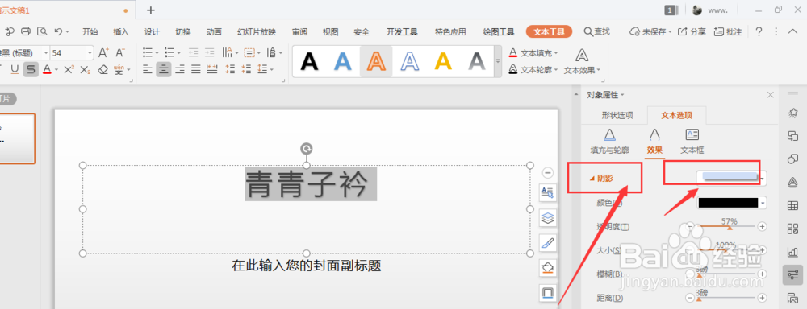Screen dimensions: 807x309
Task: Open the 填充与轮廓 section in text options
Action: point(609,142)
